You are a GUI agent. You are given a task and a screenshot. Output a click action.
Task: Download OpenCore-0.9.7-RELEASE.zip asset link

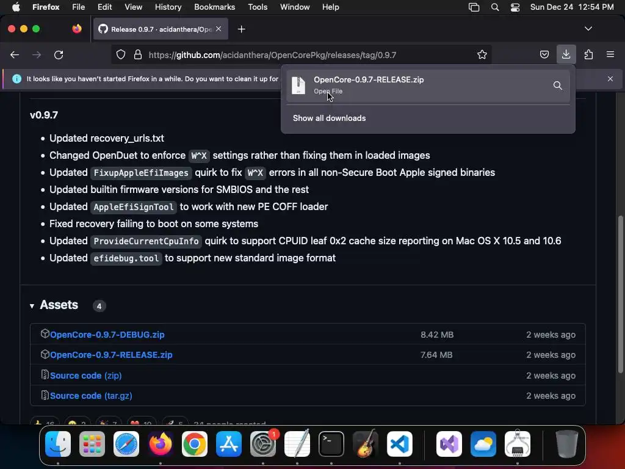[111, 355]
